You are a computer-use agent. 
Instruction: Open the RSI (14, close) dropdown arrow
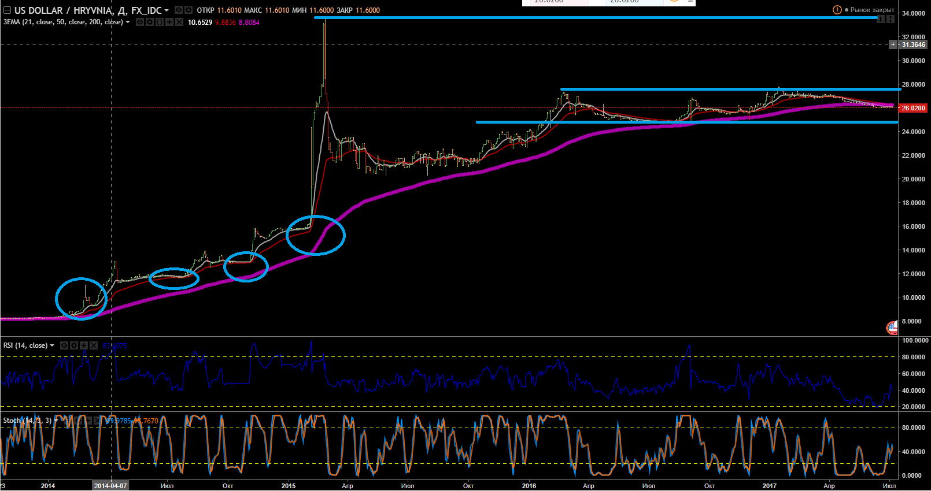(52, 345)
